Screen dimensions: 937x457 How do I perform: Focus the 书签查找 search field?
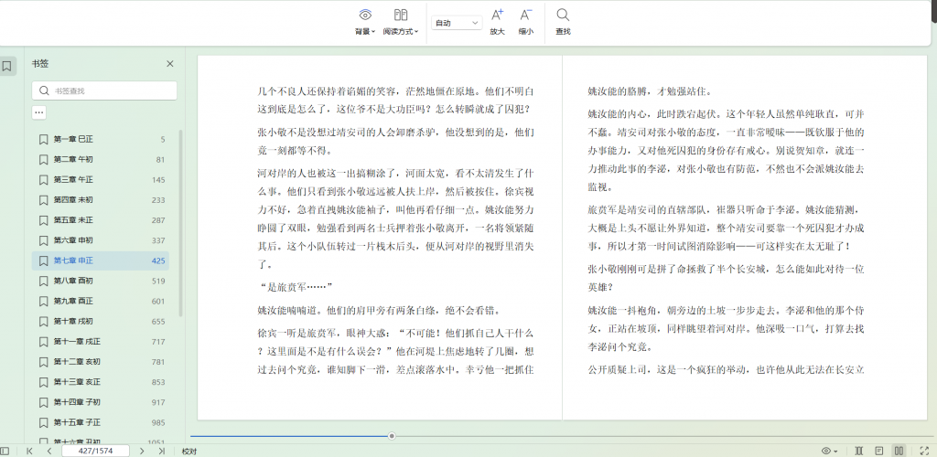click(104, 90)
